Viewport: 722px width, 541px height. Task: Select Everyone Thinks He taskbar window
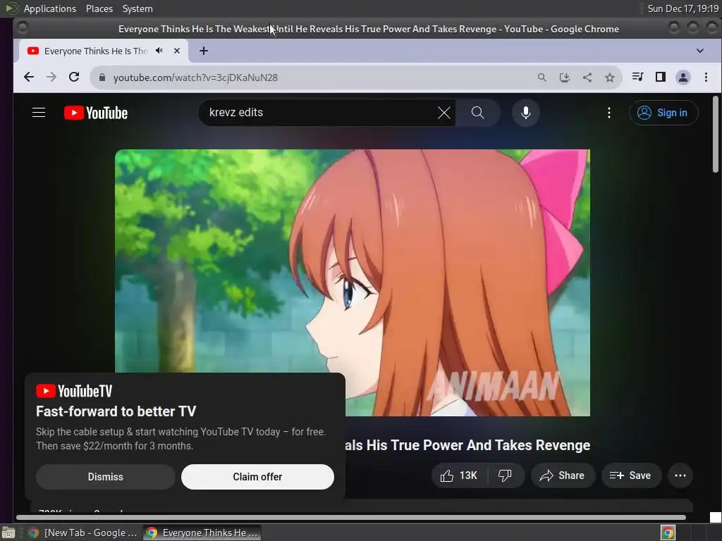(202, 533)
